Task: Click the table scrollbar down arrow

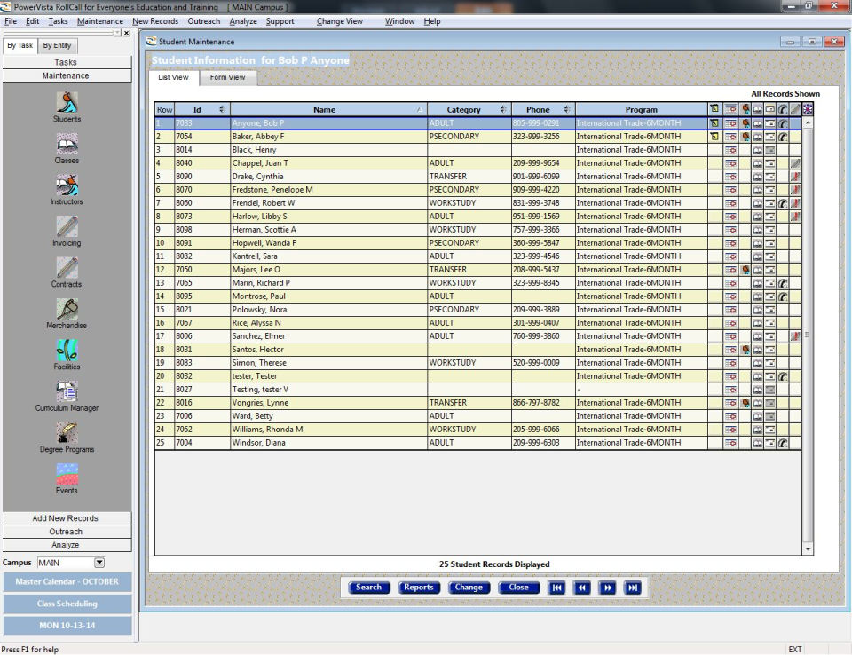Action: pyautogui.click(x=808, y=549)
